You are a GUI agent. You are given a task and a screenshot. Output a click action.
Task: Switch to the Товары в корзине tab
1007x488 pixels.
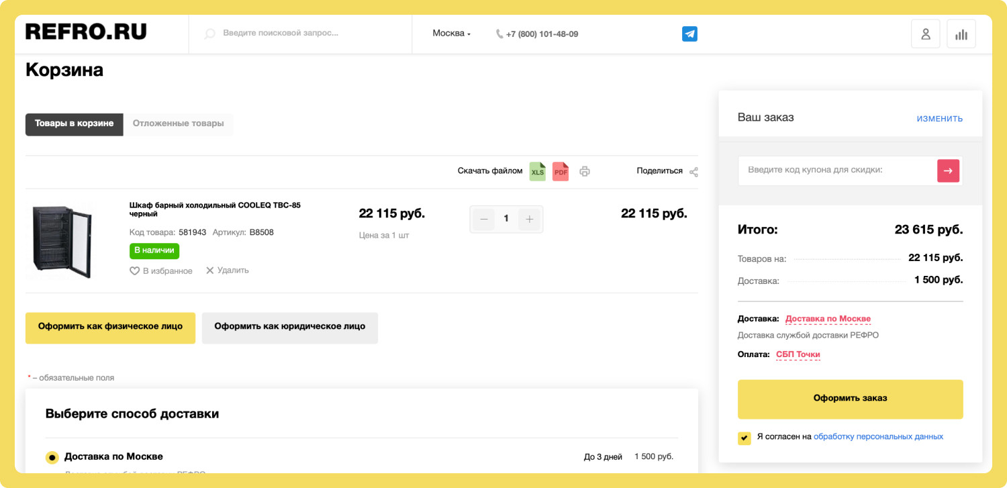(75, 124)
